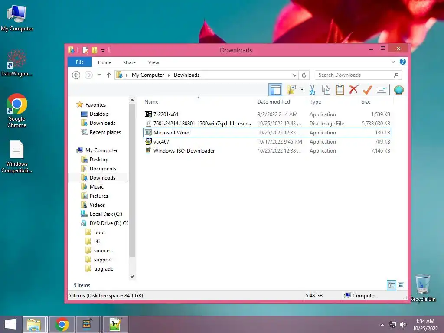Click the Paste clipboard icon
The width and height of the screenshot is (444, 333).
tap(340, 90)
